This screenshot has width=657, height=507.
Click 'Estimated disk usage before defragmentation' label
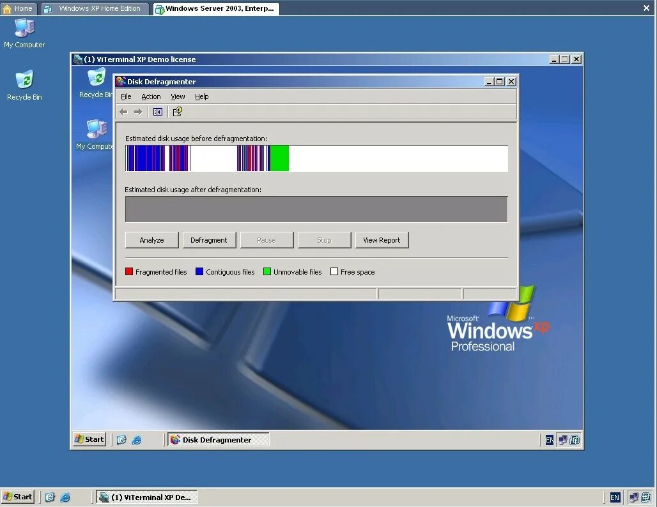click(x=196, y=139)
